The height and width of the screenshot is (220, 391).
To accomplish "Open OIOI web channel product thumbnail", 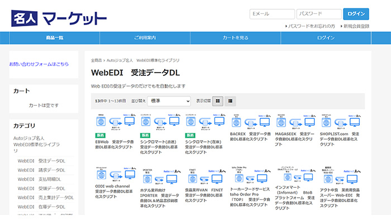I will coord(116,174).
